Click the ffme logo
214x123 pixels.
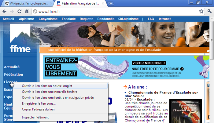click(20, 38)
